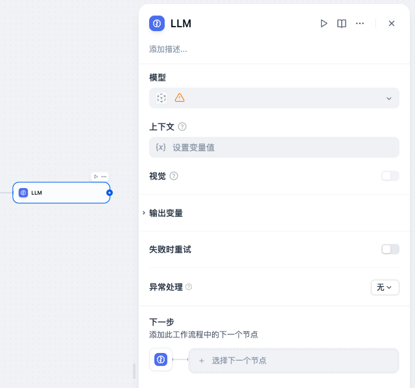Run this LLM node with the play icon
Screen dimensions: 415x388
324,23
